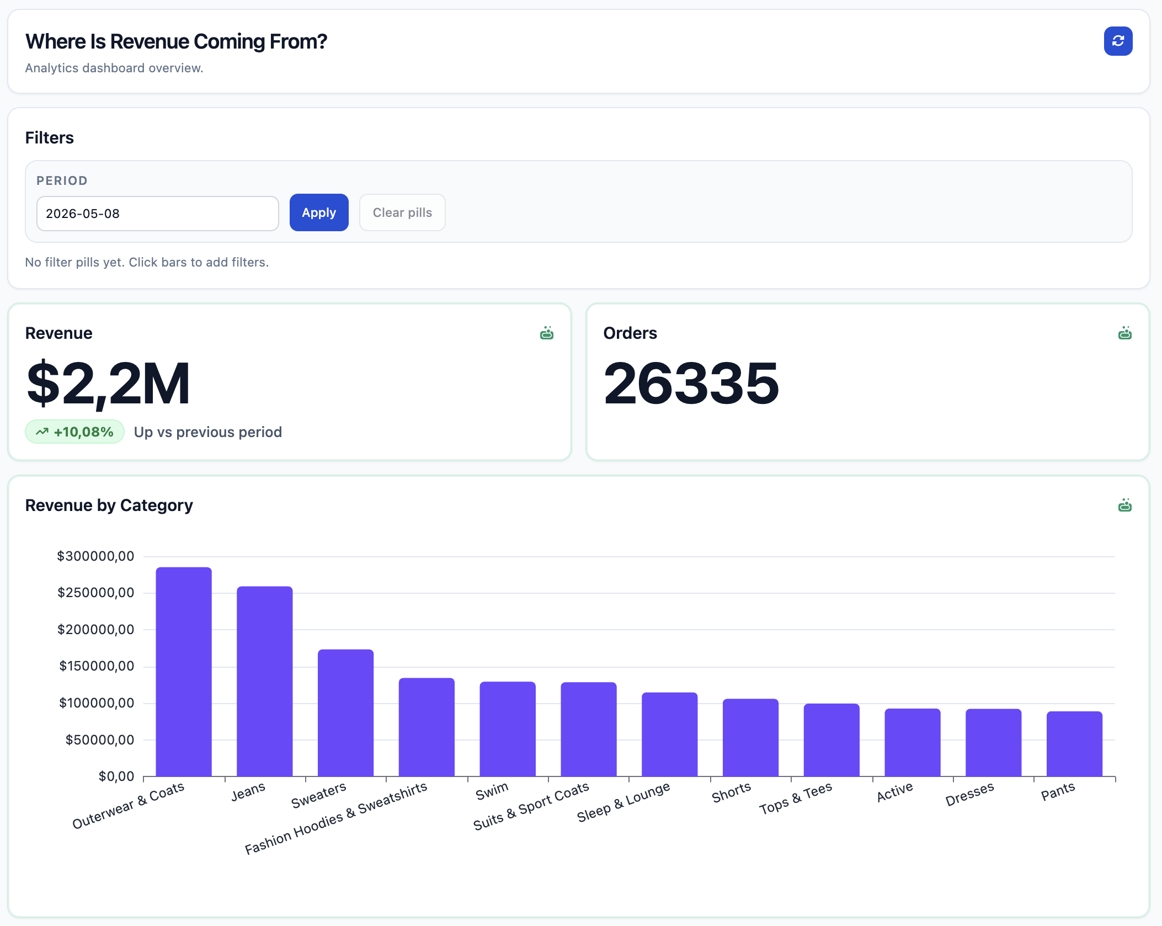Image resolution: width=1162 pixels, height=926 pixels.
Task: Select the Shorts bar
Action: click(750, 737)
